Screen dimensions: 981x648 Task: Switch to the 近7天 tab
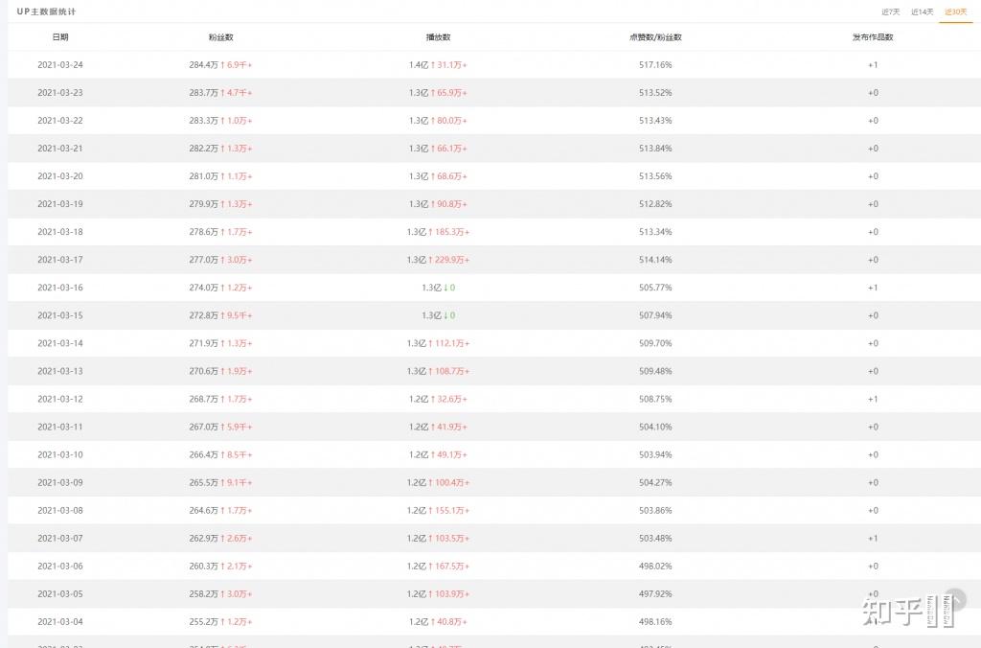tap(890, 12)
